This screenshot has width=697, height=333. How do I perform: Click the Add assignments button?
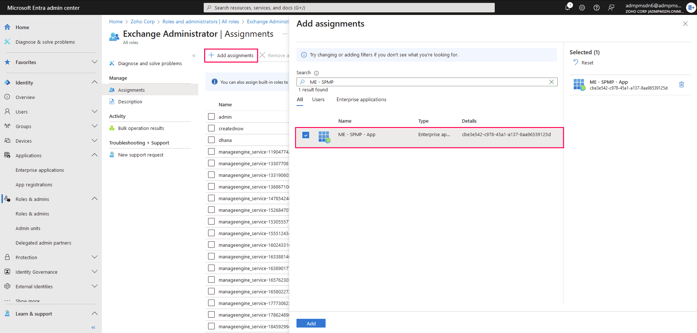coord(231,56)
